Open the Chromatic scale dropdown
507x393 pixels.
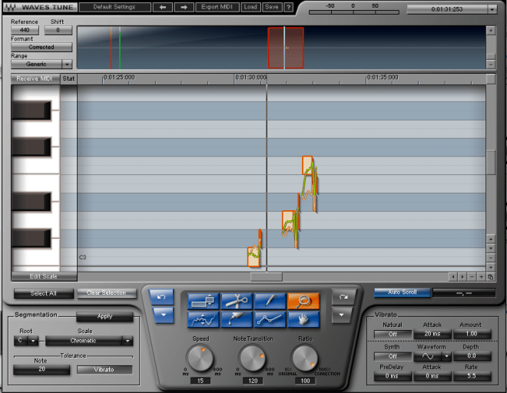tap(128, 341)
